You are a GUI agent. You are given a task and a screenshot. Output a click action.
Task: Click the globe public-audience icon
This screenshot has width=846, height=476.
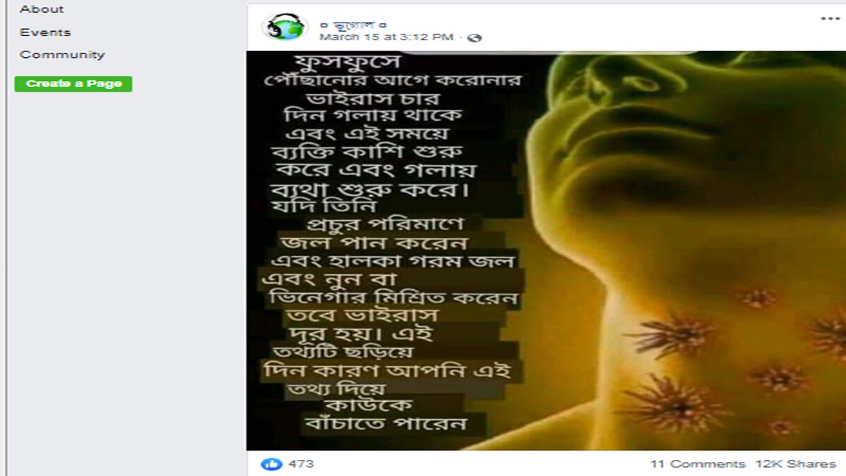coord(475,37)
